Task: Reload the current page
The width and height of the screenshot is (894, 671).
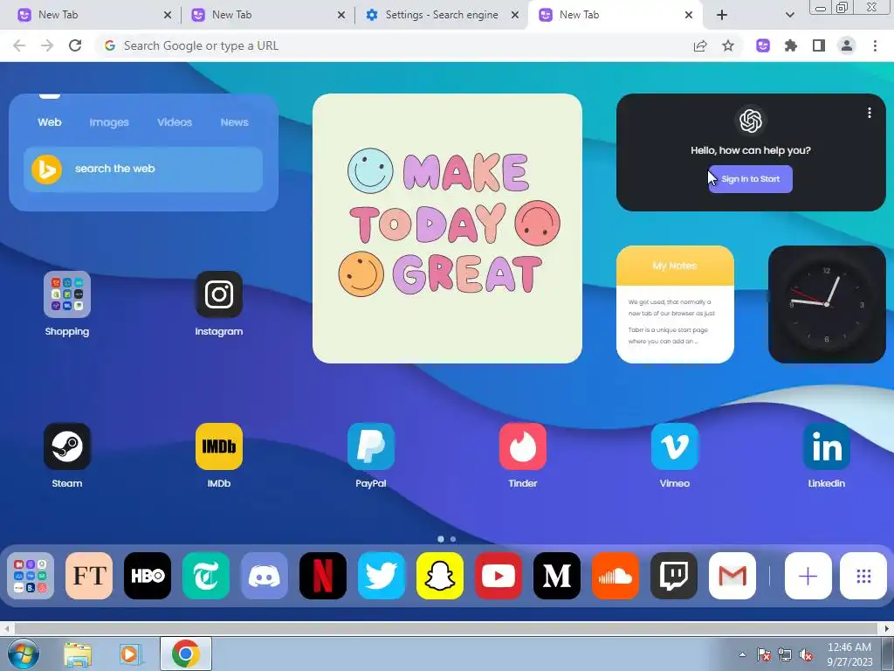Action: 75,45
